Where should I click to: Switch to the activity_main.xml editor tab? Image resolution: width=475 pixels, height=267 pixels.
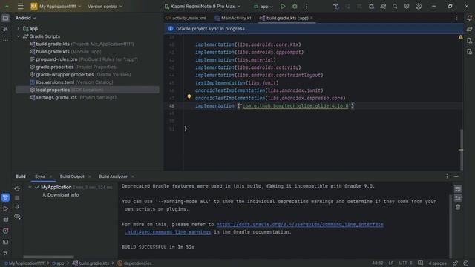pos(186,18)
